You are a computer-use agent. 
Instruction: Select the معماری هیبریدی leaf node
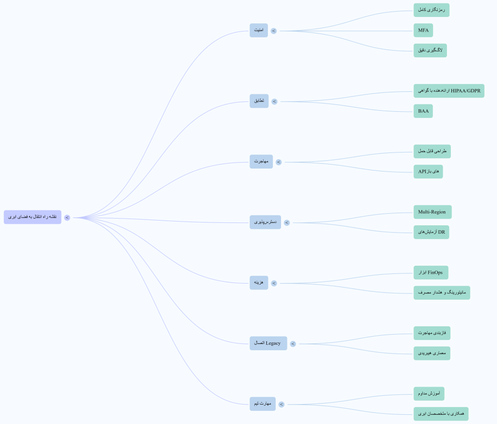coord(431,353)
